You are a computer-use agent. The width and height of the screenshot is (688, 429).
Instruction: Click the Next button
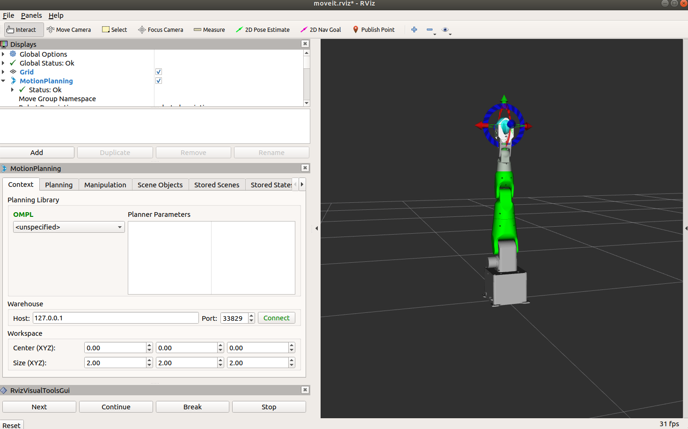click(x=39, y=407)
